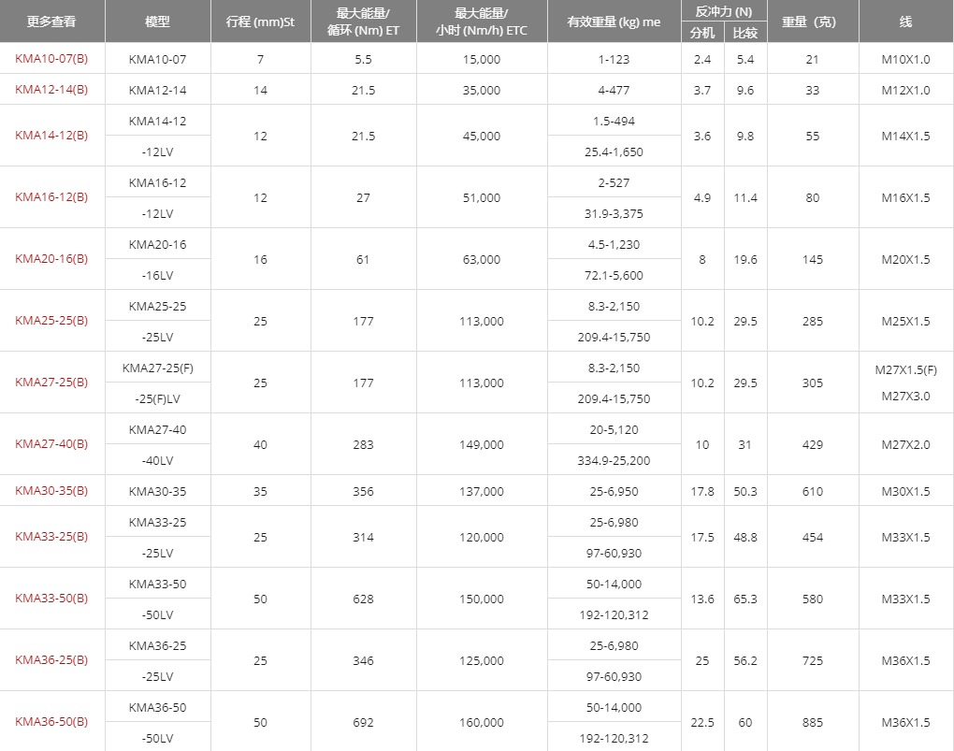Open the KMA36-50(B) product link
This screenshot has height=751, width=954.
point(51,722)
